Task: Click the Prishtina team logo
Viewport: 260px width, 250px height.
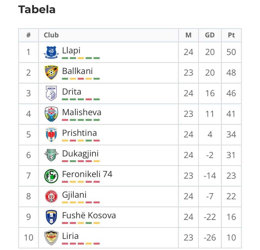Action: coord(51,134)
